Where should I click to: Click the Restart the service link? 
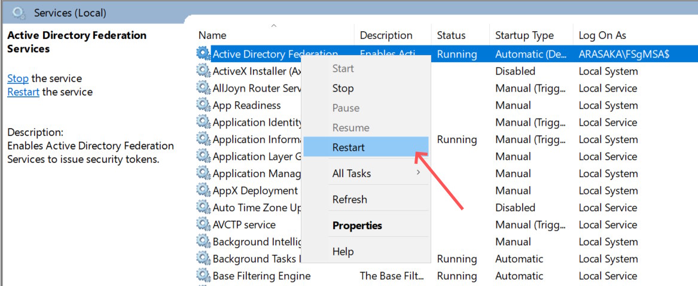click(x=23, y=92)
